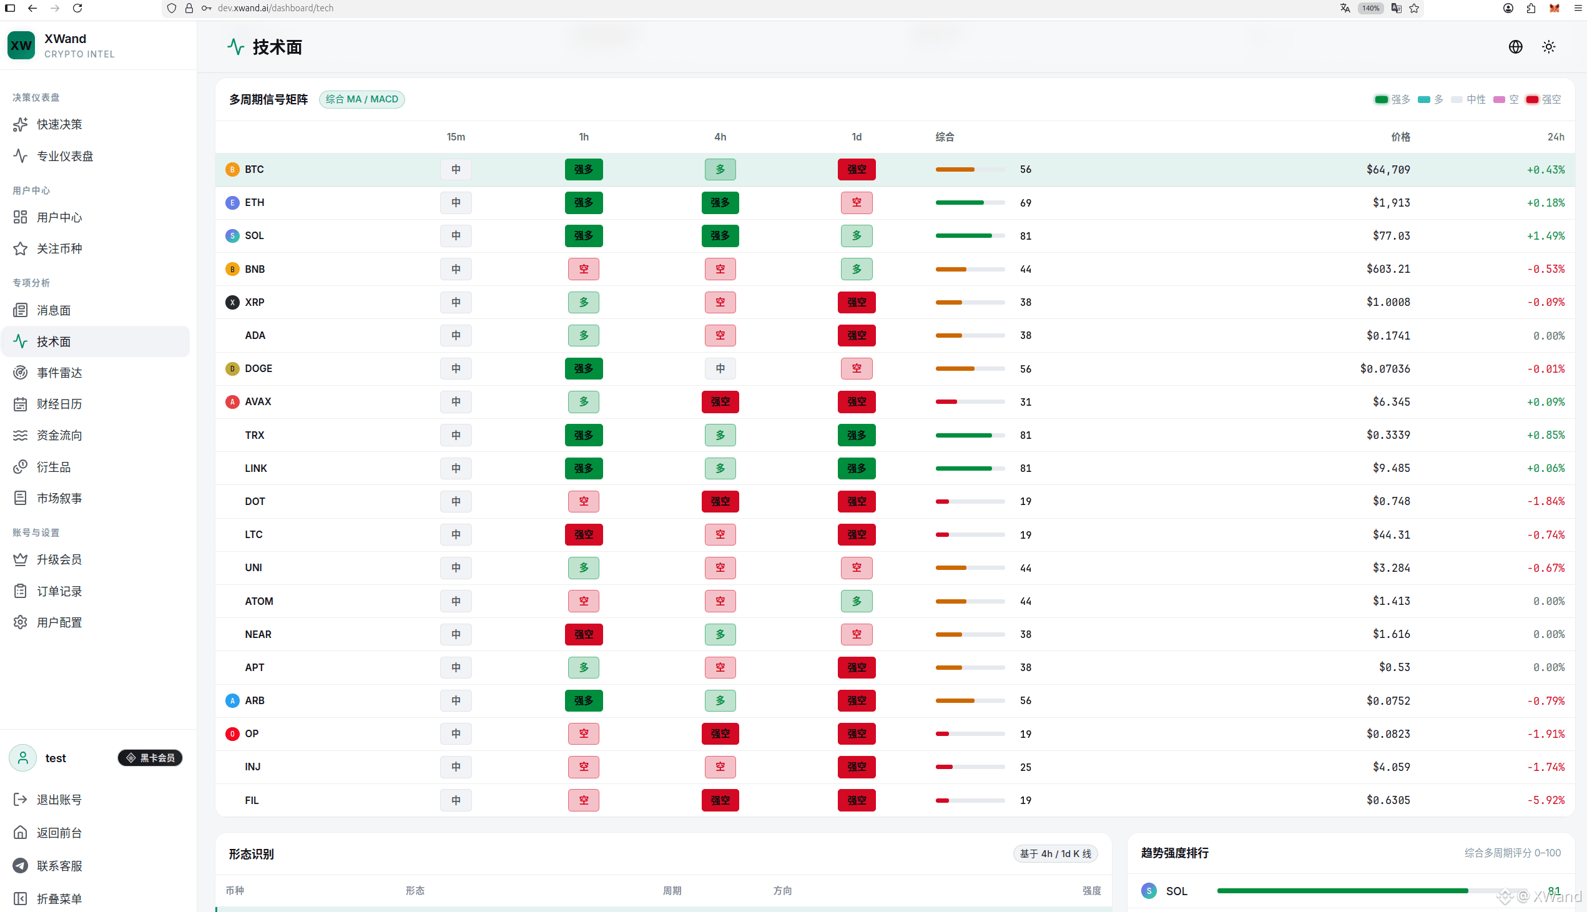Click the 联系客服 telegram icon
This screenshot has width=1587, height=912.
pos(21,866)
